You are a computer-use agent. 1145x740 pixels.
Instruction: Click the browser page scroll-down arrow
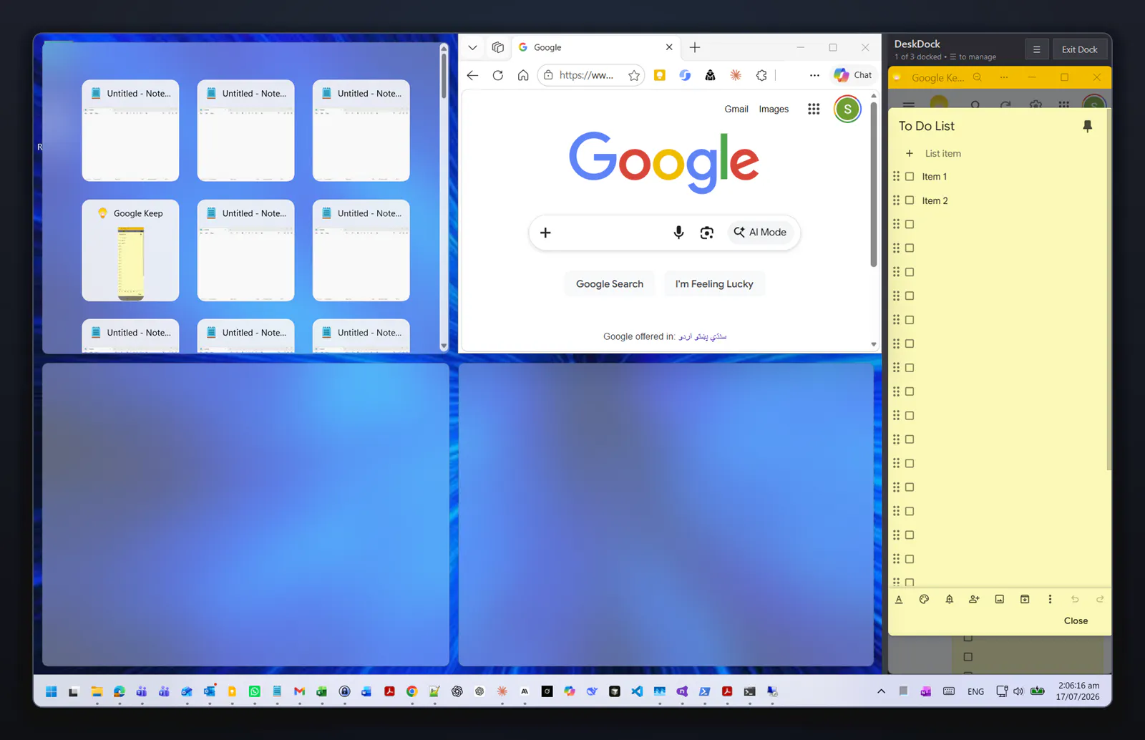873,344
